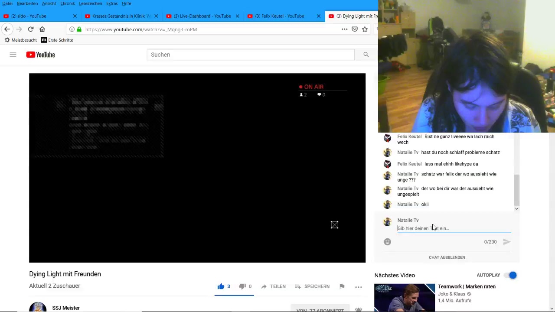
Task: Click the SSJ Meister channel avatar
Action: pos(38,307)
